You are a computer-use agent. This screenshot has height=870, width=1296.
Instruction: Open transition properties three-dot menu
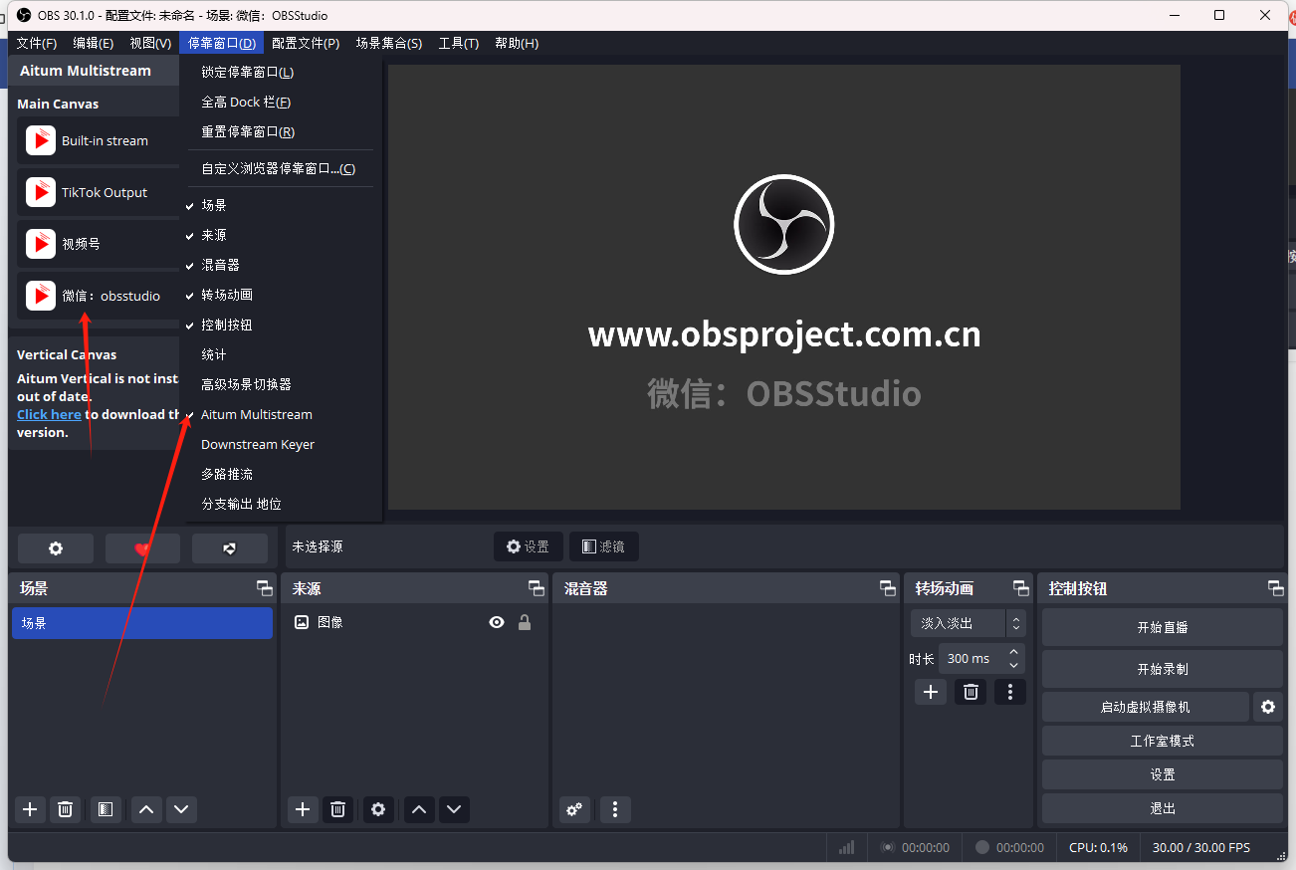1010,692
